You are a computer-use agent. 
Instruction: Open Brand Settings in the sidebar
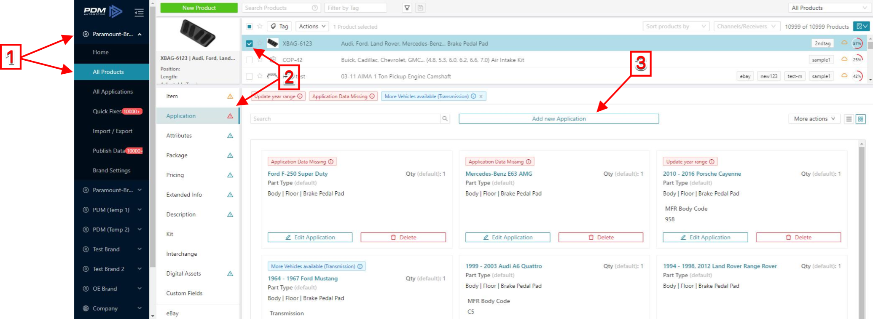112,170
